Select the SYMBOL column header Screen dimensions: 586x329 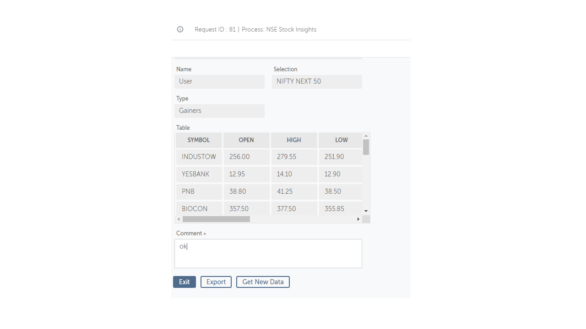[199, 140]
